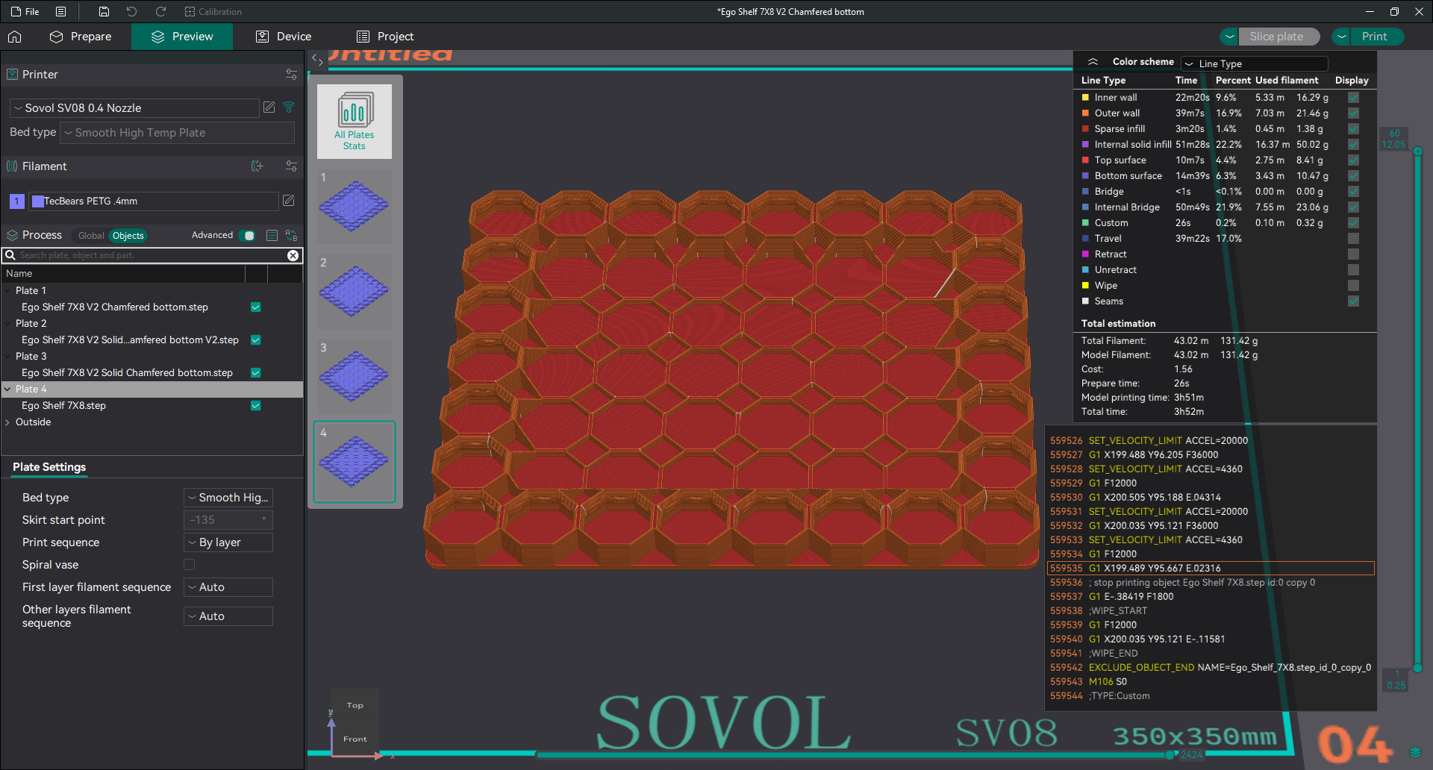Edit the TecBears PETG filament preset
This screenshot has height=770, width=1433.
289,201
